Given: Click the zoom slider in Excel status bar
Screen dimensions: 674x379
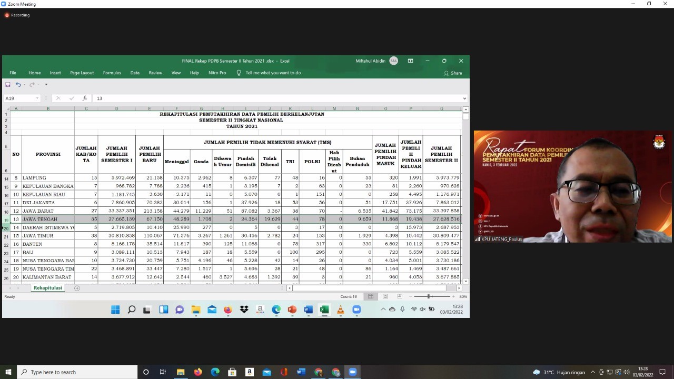Looking at the screenshot, I should click(x=429, y=296).
